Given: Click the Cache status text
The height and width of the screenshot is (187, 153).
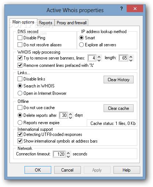Looking at the screenshot, I should click(113, 123).
